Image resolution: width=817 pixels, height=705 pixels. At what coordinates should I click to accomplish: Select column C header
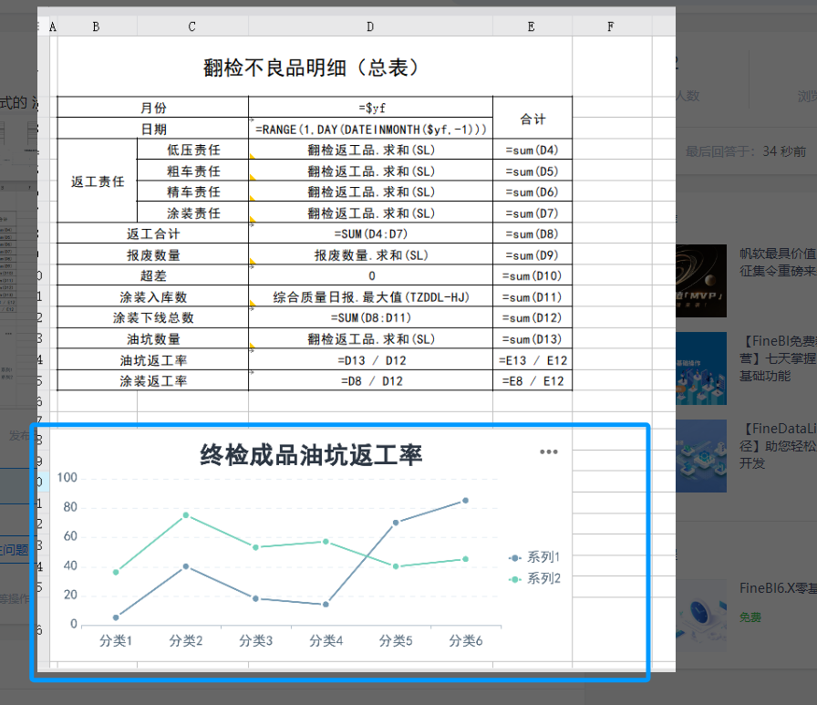[x=191, y=27]
